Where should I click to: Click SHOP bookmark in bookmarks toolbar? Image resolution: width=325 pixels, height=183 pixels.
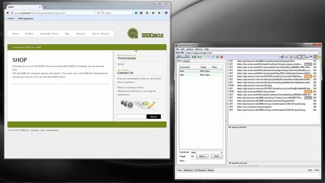(9, 19)
